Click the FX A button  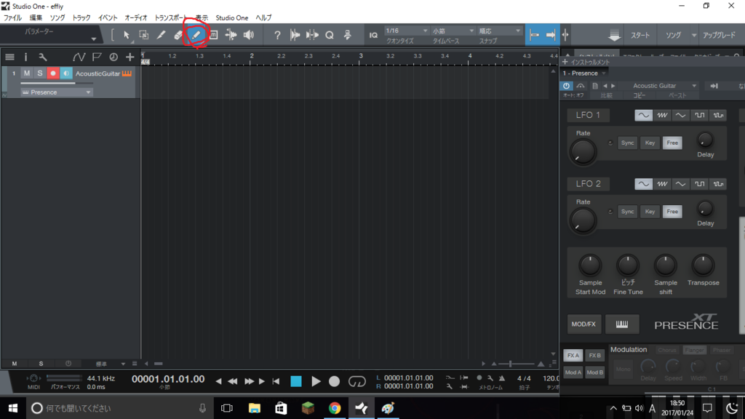coord(573,355)
